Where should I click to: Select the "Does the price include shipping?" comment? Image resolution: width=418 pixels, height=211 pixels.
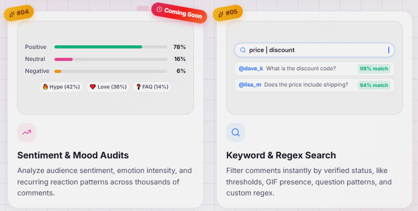point(306,85)
